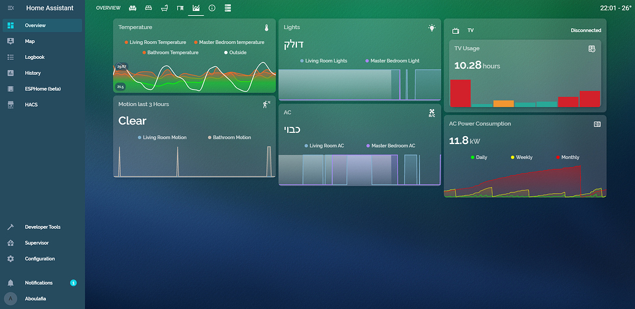Screen dimensions: 635x309
Task: Click the motion sensor walking icon
Action: pos(267,105)
